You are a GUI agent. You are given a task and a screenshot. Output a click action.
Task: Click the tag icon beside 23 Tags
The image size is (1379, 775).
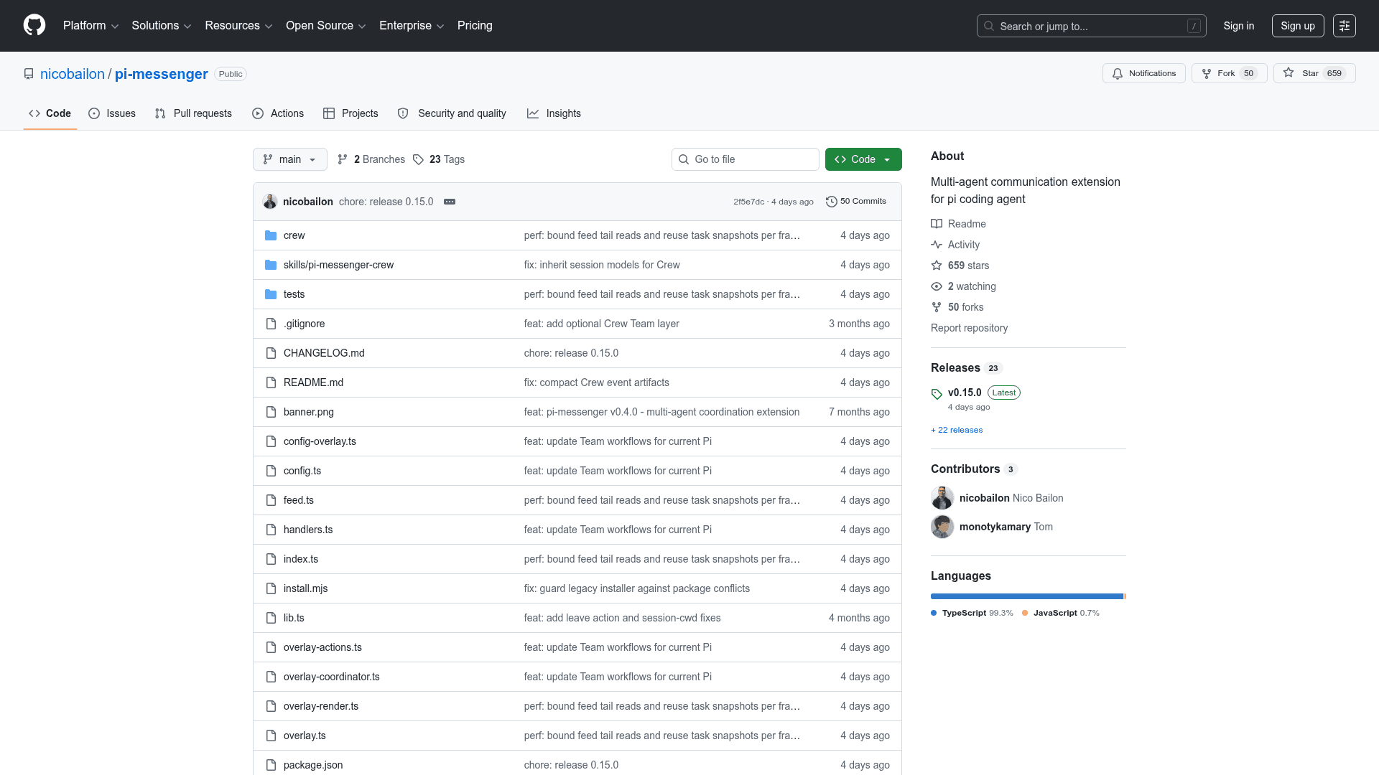click(418, 159)
